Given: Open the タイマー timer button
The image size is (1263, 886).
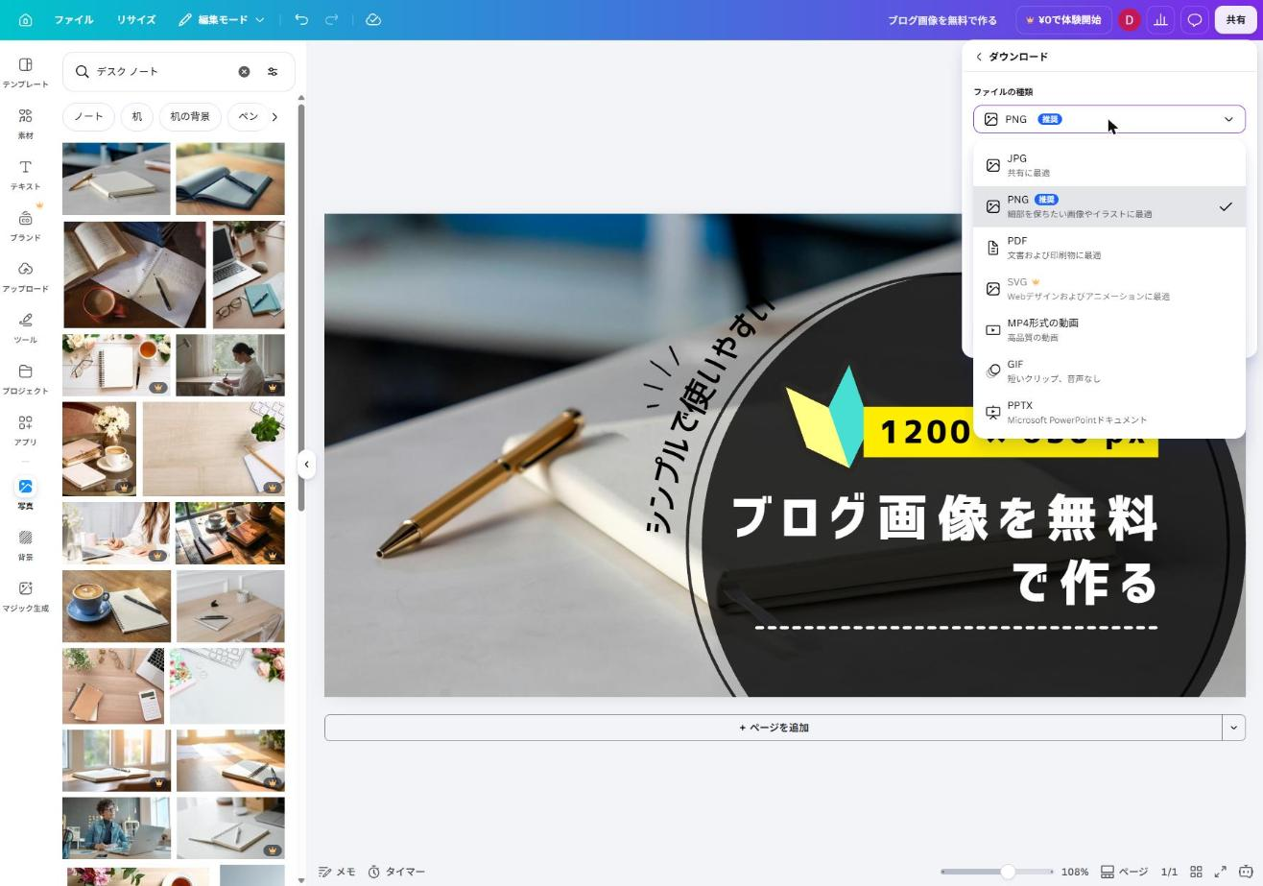Looking at the screenshot, I should [x=396, y=872].
